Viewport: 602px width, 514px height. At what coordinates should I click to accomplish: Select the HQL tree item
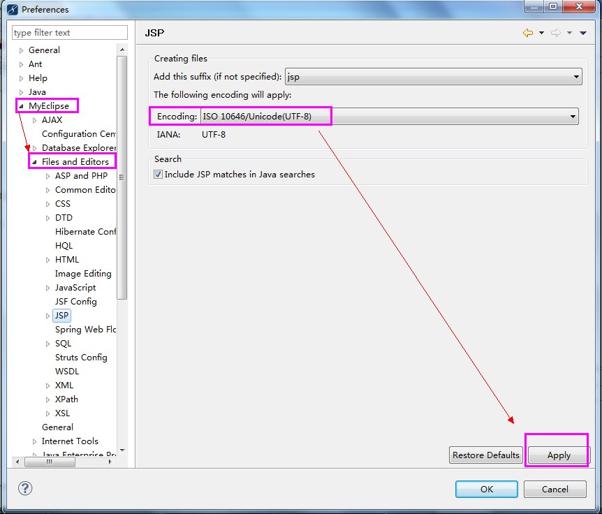[64, 246]
